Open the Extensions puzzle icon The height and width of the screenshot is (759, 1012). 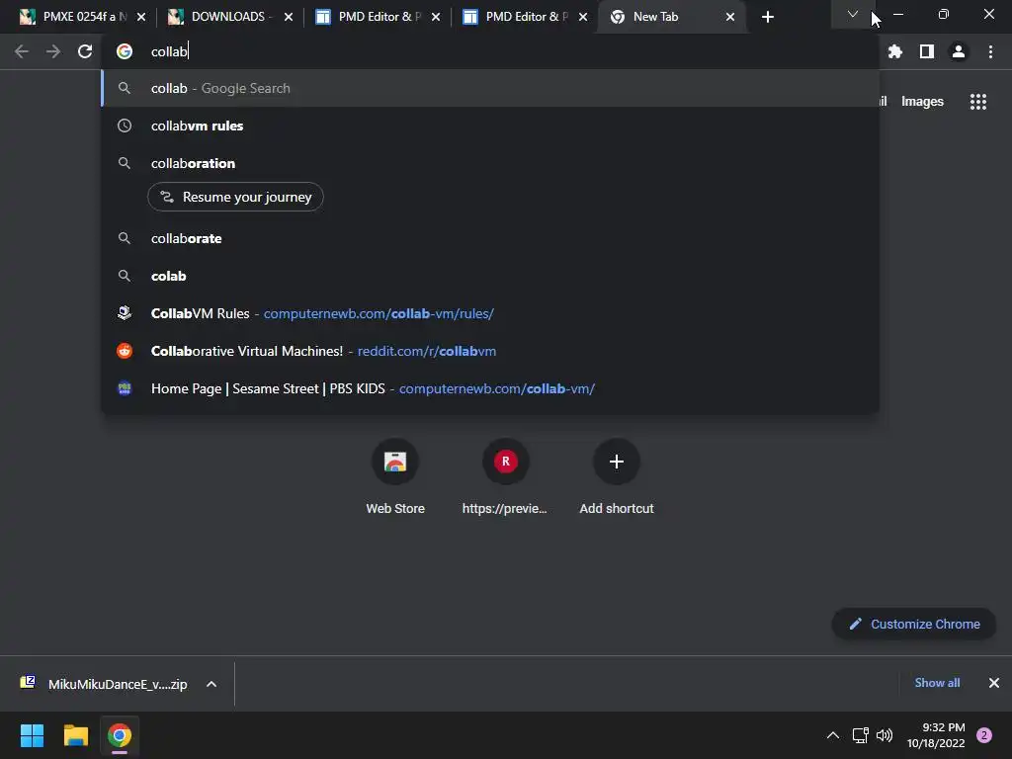pyautogui.click(x=894, y=51)
